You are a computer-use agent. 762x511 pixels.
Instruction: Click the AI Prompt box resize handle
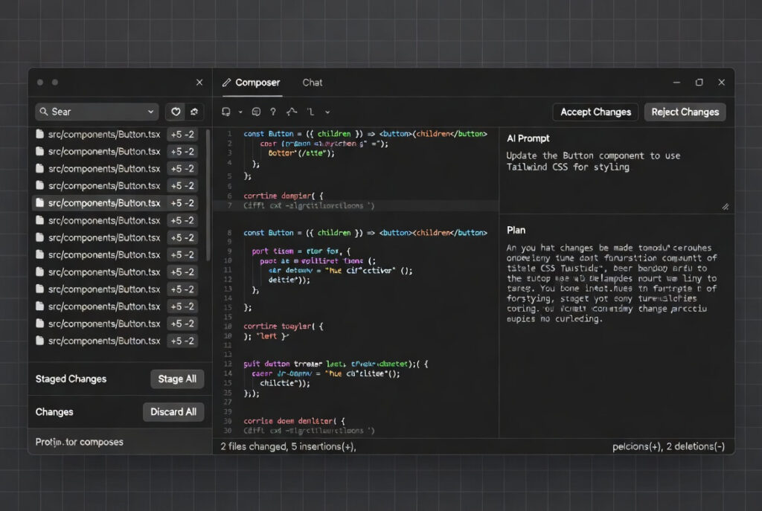(x=725, y=207)
